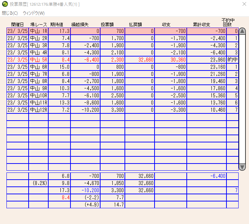The height and width of the screenshot is (224, 249).
Task: Select the 中山 4R row cell
Action: point(38,53)
